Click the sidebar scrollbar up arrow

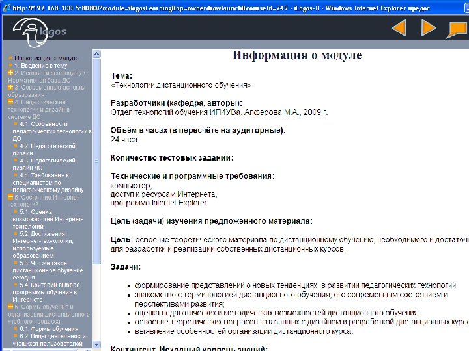click(96, 54)
